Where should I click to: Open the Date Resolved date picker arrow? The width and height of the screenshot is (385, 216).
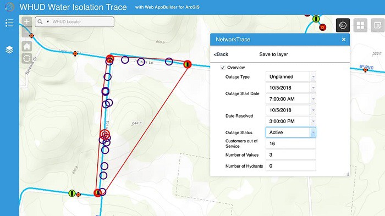[x=313, y=110]
